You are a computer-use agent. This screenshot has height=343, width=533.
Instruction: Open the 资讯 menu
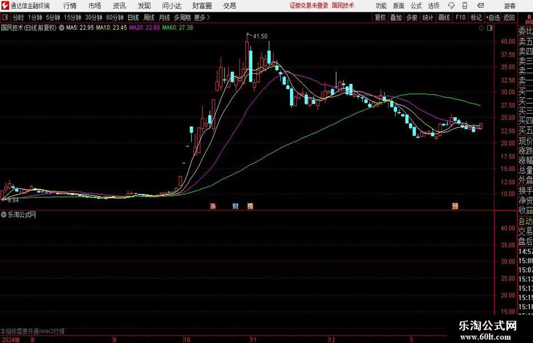coord(120,6)
